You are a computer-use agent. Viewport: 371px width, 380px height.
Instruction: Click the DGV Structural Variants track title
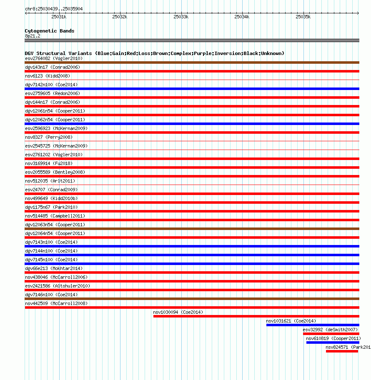(155, 53)
